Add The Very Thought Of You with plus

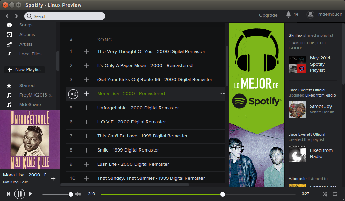point(87,52)
